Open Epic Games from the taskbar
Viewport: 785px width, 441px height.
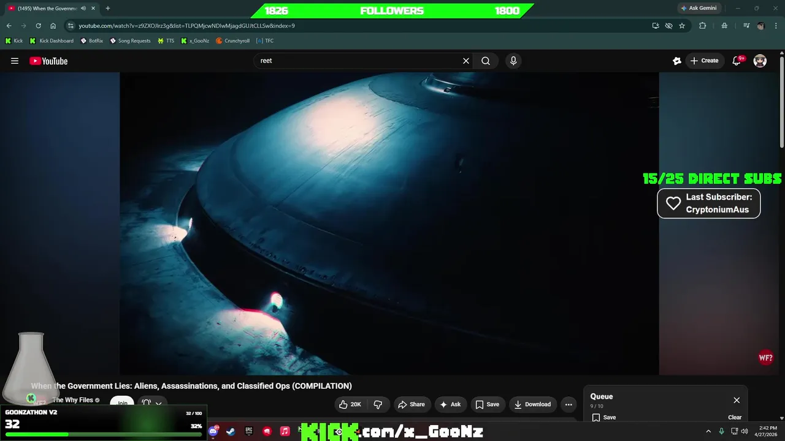(x=249, y=431)
